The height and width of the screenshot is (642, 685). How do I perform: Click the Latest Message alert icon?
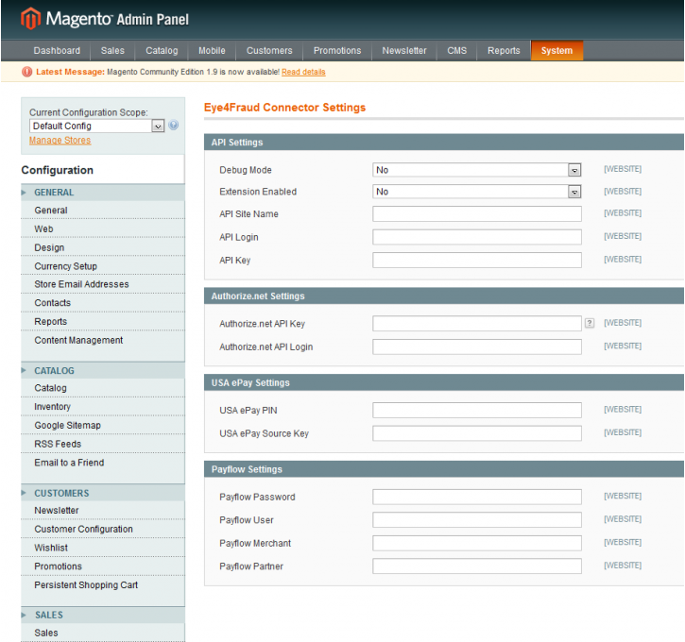click(27, 72)
